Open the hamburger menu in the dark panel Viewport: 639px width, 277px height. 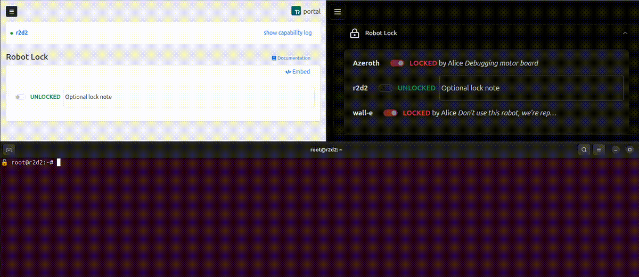[x=337, y=11]
